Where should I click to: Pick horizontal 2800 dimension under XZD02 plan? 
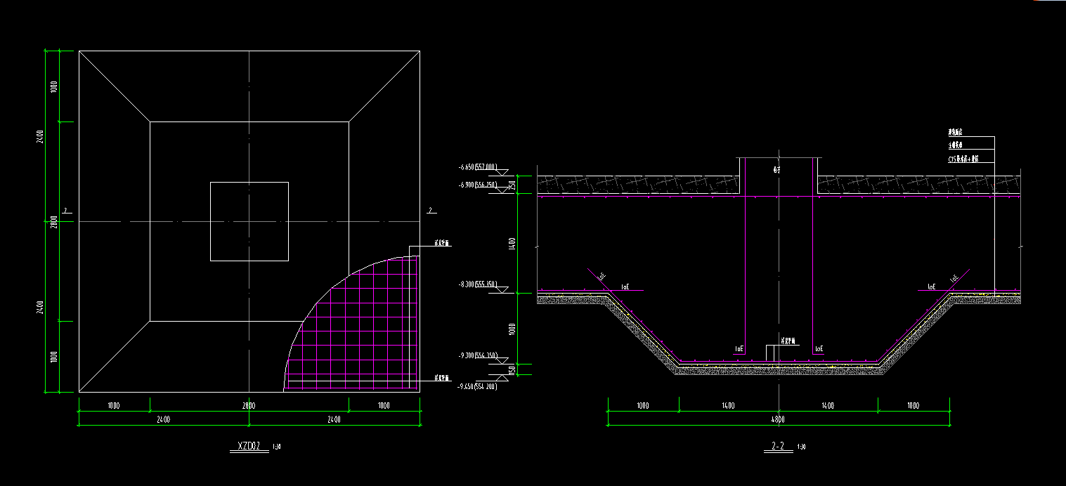(249, 406)
